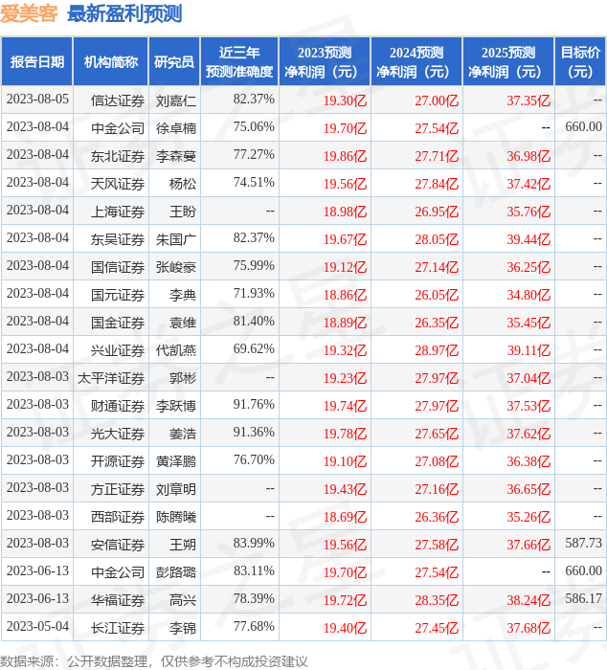Select the 爱美客 title text
The width and height of the screenshot is (607, 670).
[x=29, y=13]
